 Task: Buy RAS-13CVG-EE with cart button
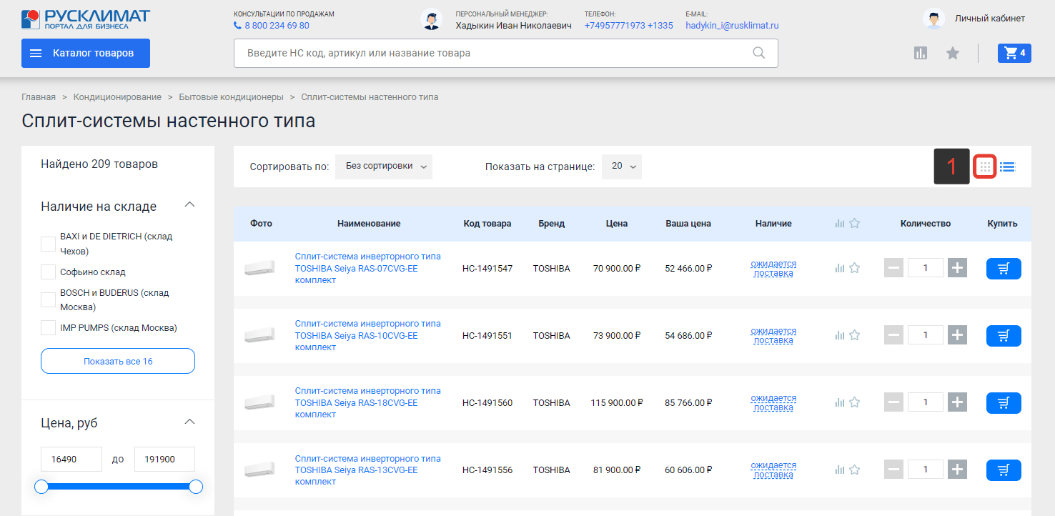1004,470
